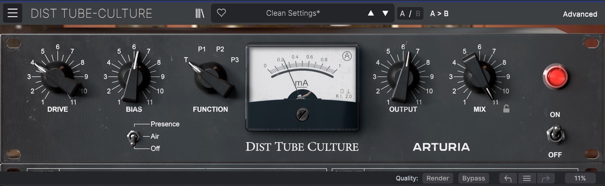Click the ARTURIA brand logo text
The image size is (605, 186).
click(441, 147)
